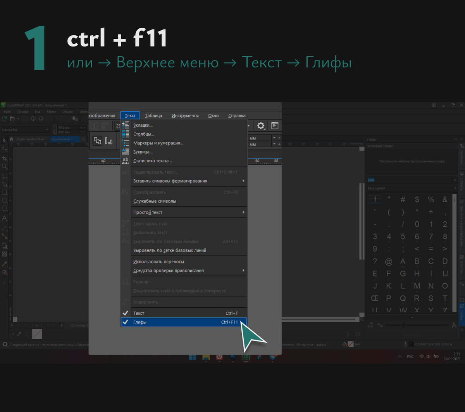Adjust the glyph size zoom slider

tap(403, 325)
